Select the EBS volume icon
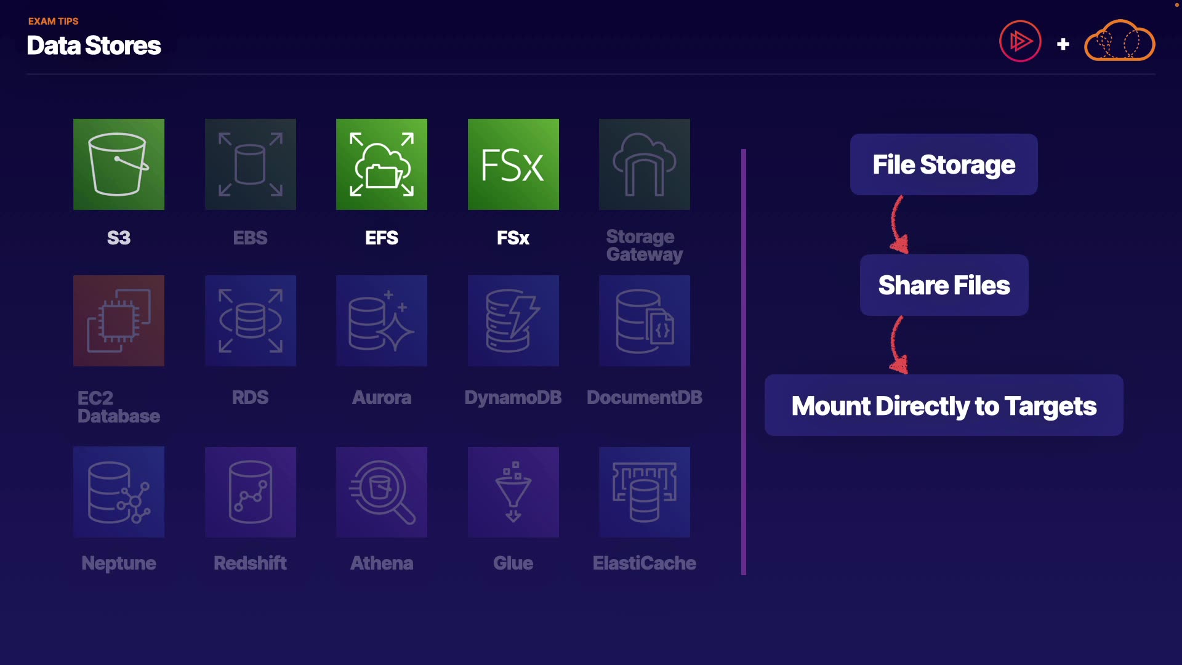 coord(251,164)
